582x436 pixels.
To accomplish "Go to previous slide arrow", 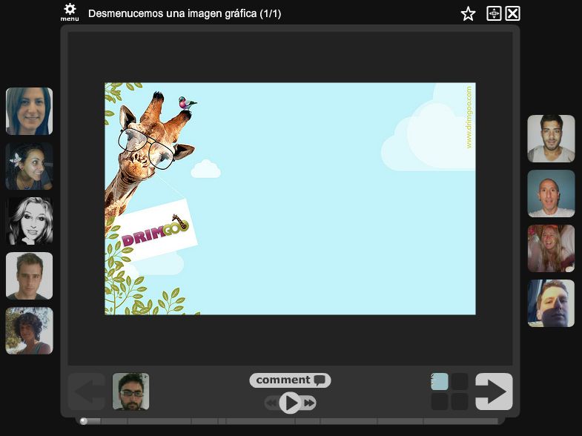I will pos(87,392).
